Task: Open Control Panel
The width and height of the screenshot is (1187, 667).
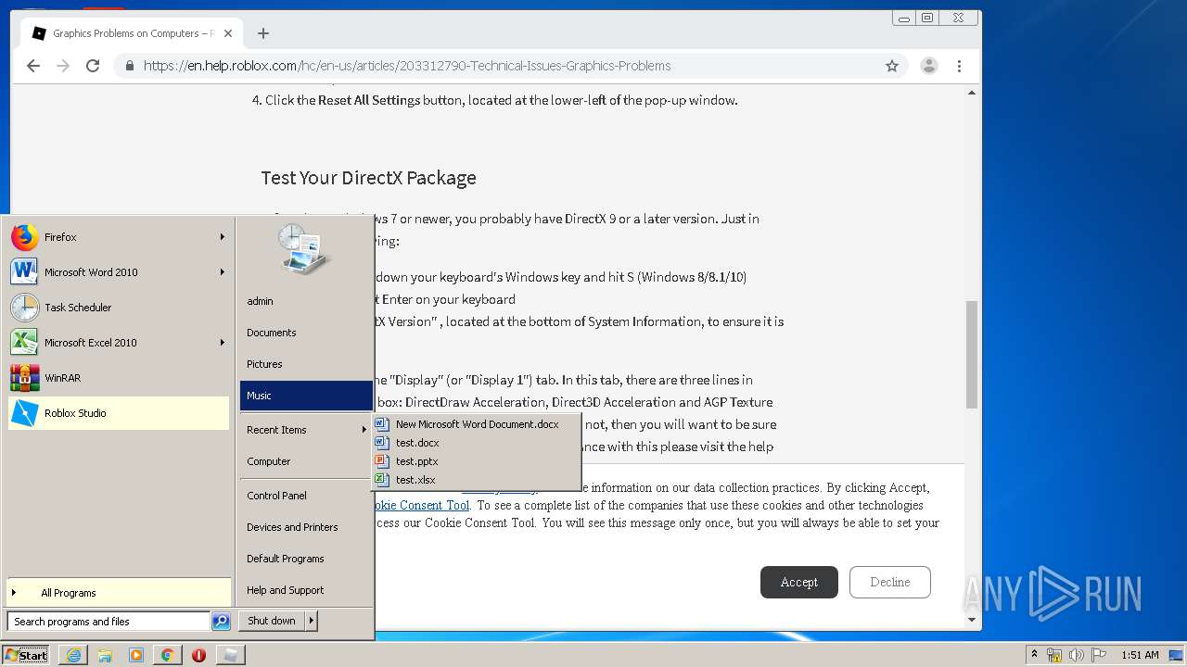Action: point(306,496)
